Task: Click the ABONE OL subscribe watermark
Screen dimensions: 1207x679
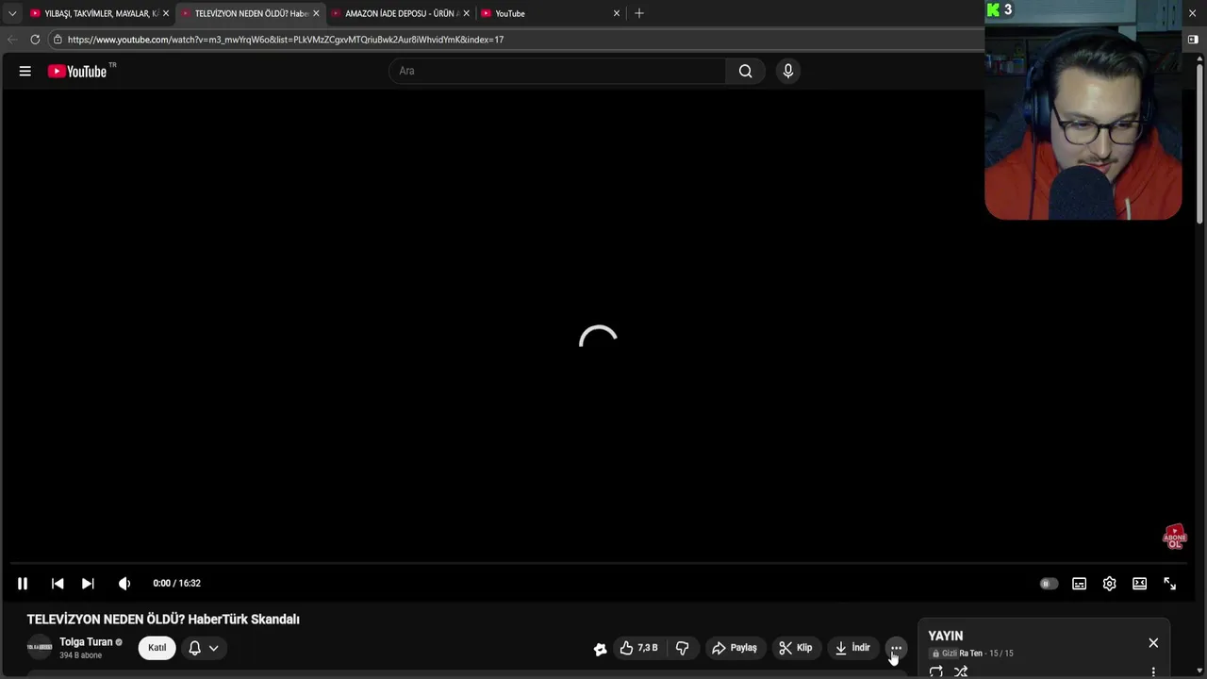Action: point(1174,538)
